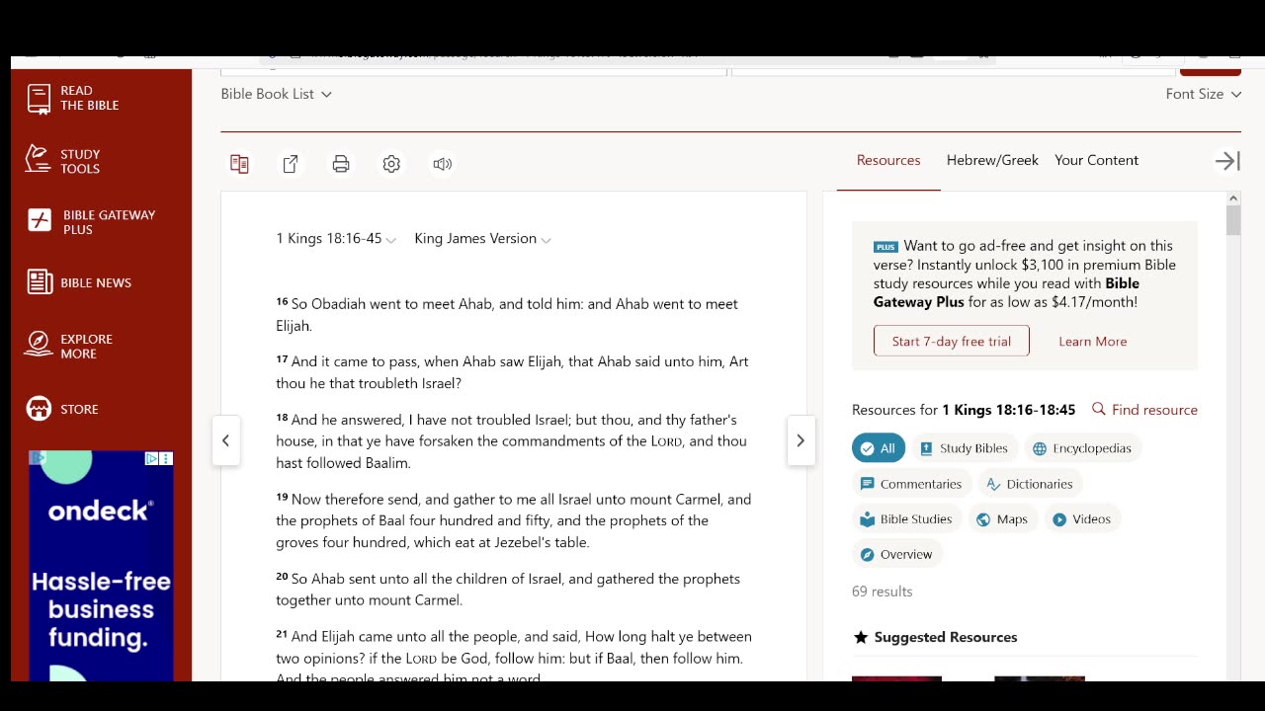Click the verse 18 number
The height and width of the screenshot is (711, 1265).
[x=282, y=418]
